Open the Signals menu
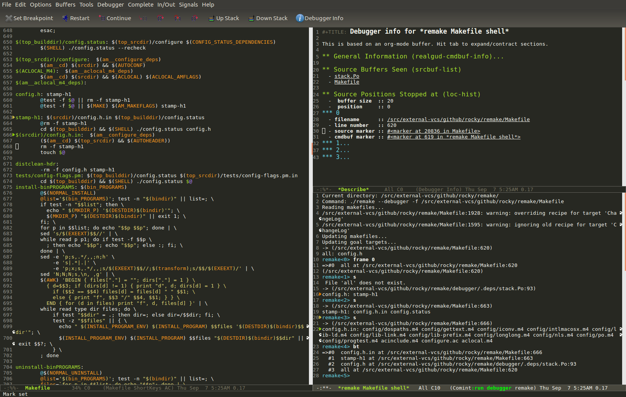 coord(188,5)
